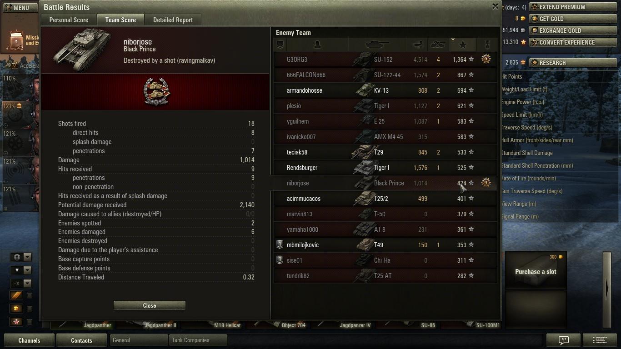Open the chat message icon at bottom right
The height and width of the screenshot is (349, 621).
(x=563, y=340)
